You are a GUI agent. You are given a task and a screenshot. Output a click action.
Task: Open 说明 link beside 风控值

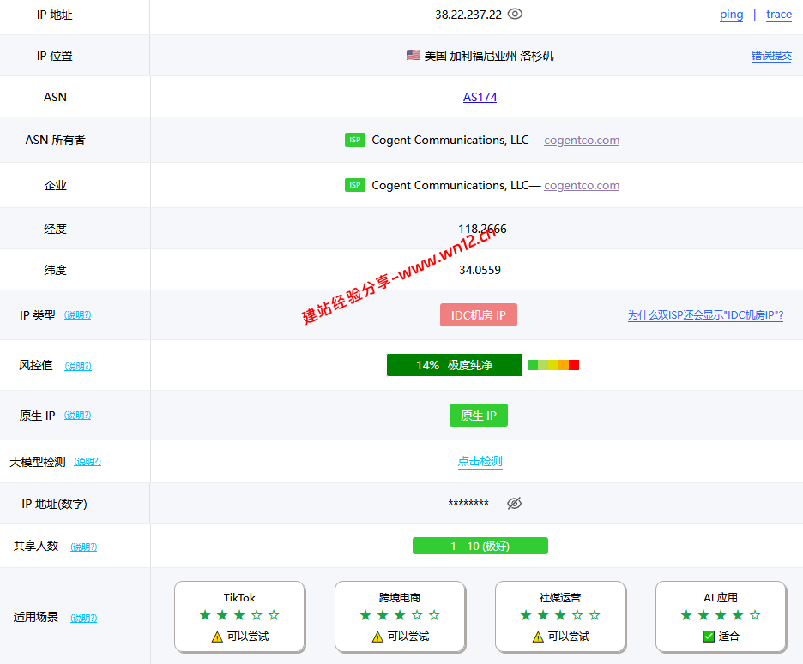click(x=78, y=366)
